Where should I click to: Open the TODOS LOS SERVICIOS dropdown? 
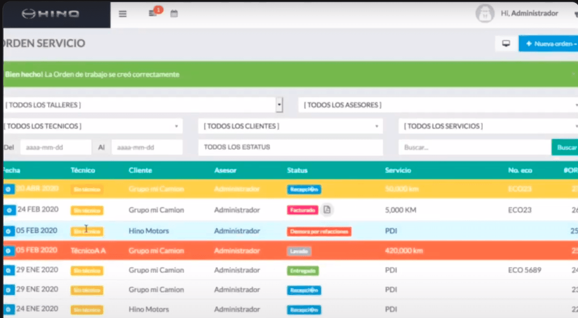pos(488,126)
